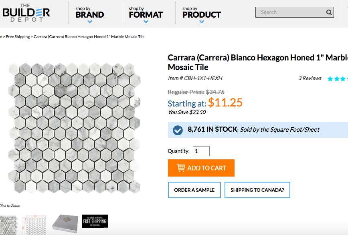Click the search magnifier icon

(x=329, y=12)
